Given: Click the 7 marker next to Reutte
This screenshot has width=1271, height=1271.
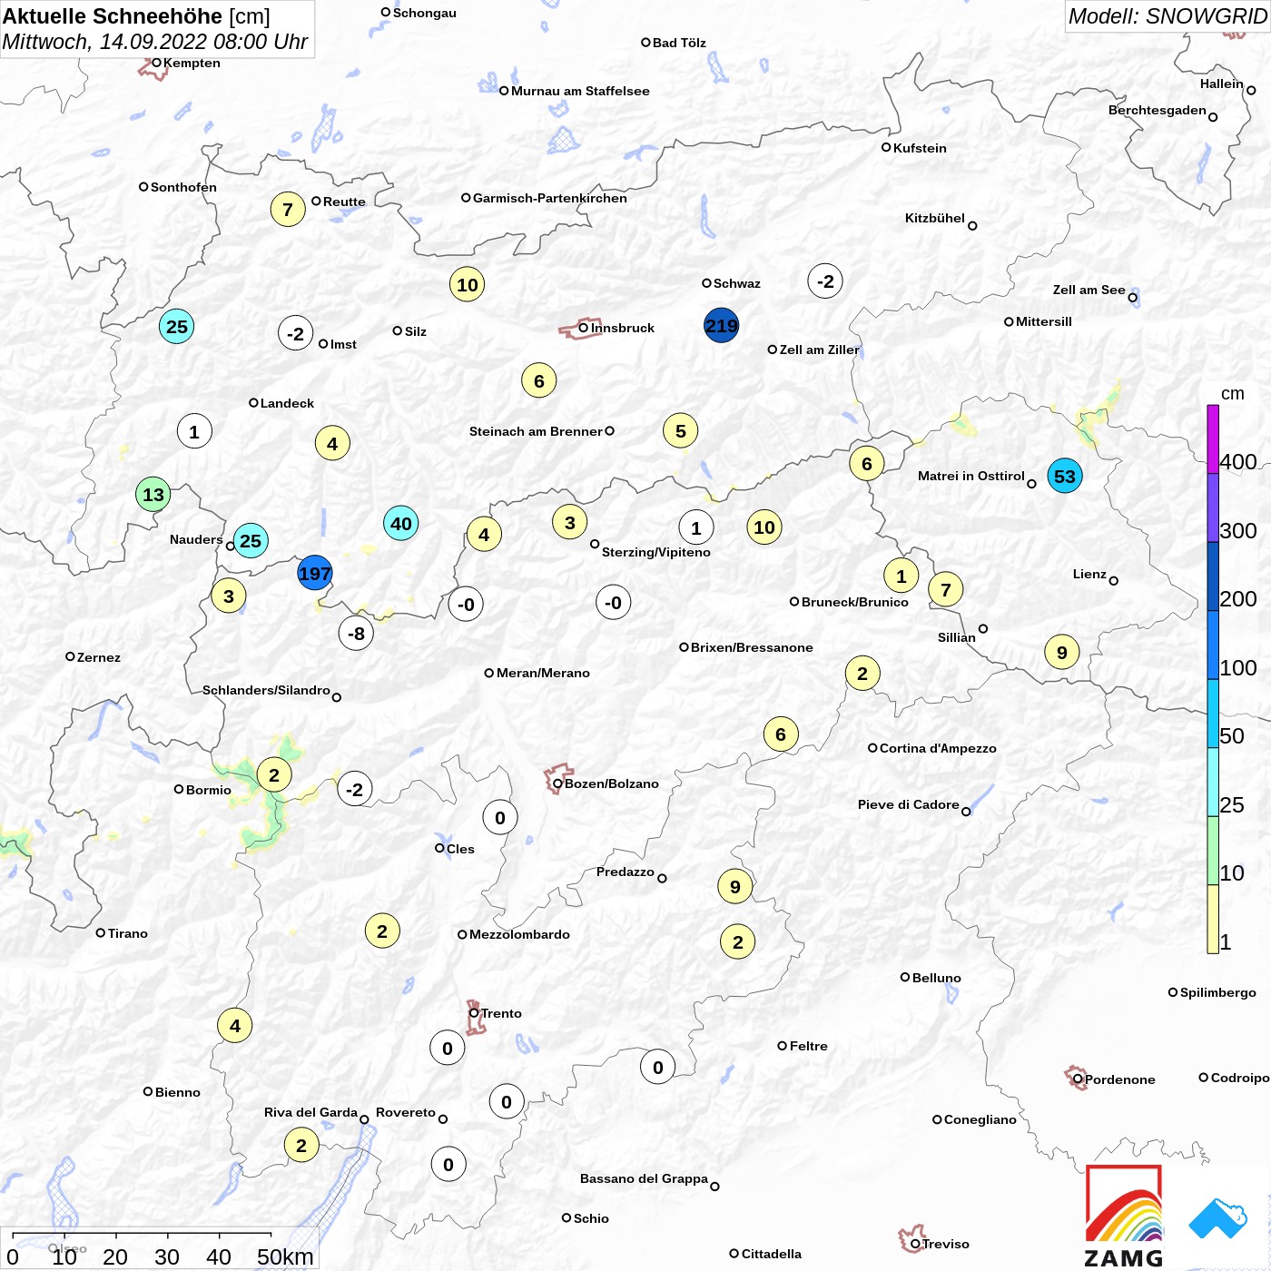Looking at the screenshot, I should [288, 210].
